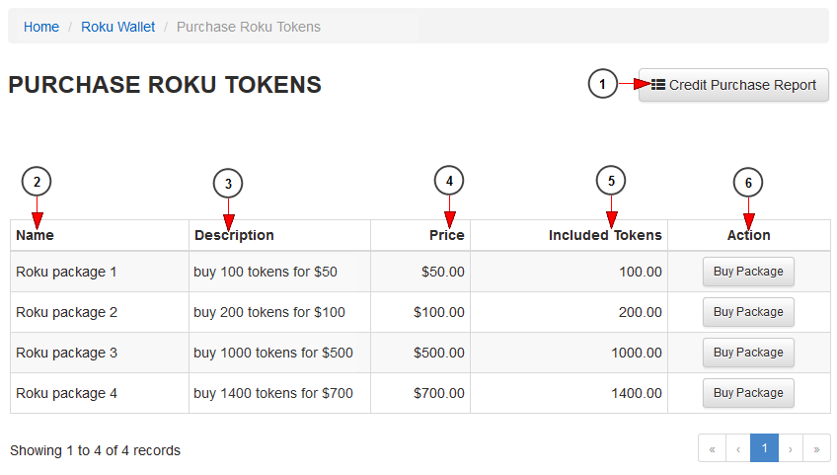Click the numbered marker 4 above Price
This screenshot has height=475, width=837.
tap(449, 181)
